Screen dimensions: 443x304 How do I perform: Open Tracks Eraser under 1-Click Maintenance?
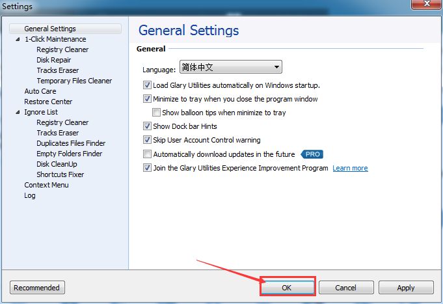pyautogui.click(x=58, y=70)
